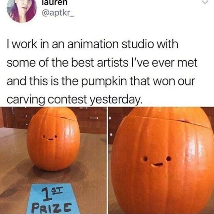Click the drawer handle behind small pumpkin

point(94,118)
